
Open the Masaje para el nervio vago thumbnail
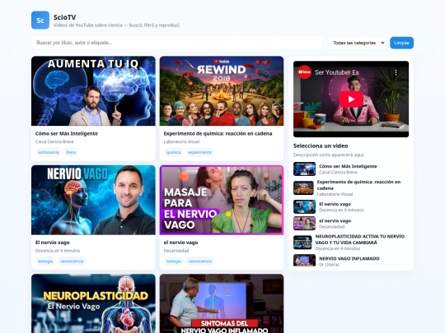click(222, 200)
